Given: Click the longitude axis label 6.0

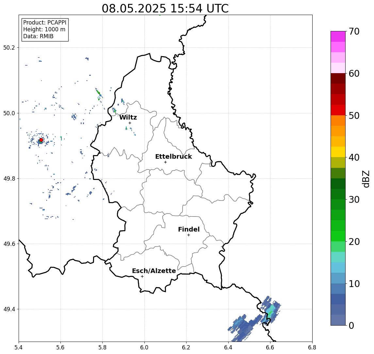Looking at the screenshot, I should pyautogui.click(x=144, y=347).
